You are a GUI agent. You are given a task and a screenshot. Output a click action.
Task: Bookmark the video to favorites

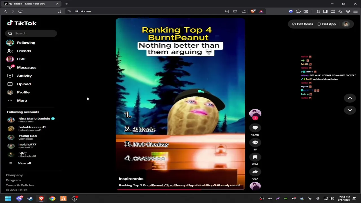tap(255, 157)
